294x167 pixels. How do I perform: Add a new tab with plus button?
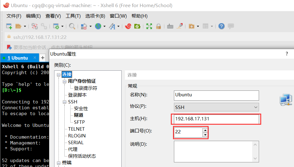[43, 58]
